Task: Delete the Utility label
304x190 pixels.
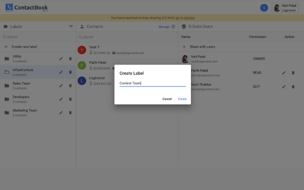Action: [x=70, y=58]
